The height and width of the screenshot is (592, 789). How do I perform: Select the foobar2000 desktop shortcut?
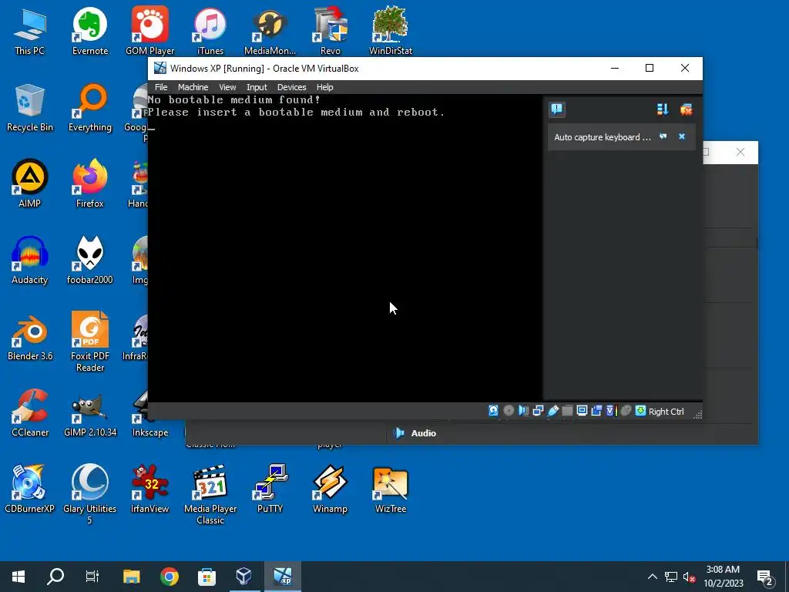coord(89,261)
